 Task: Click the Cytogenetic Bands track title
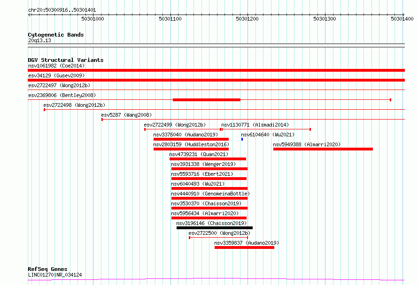click(56, 35)
